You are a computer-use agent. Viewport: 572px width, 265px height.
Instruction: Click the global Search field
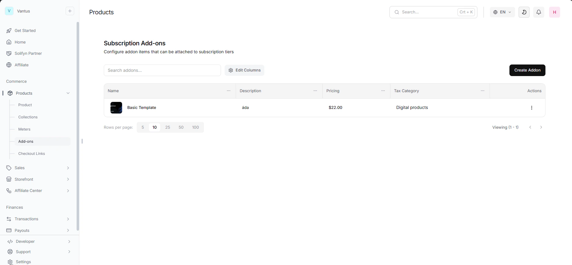click(x=433, y=12)
